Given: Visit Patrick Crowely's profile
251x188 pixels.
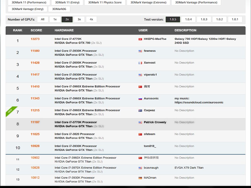Looking at the screenshot, I should pos(155,122).
